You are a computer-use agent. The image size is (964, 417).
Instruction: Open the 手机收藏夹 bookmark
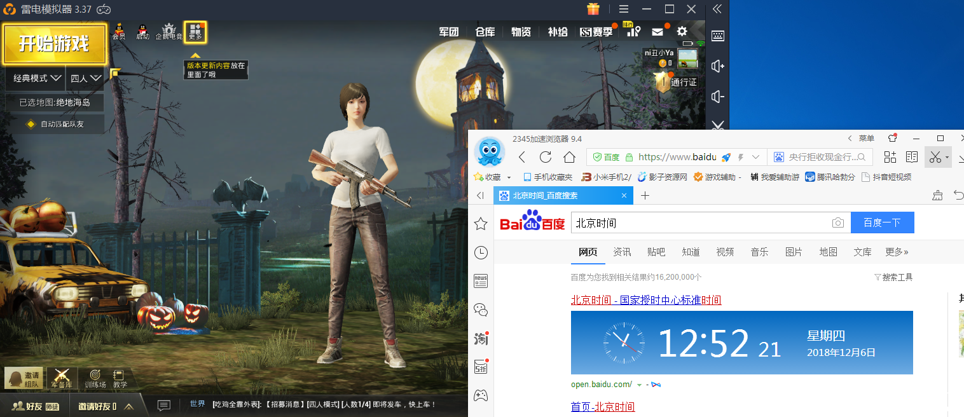547,177
